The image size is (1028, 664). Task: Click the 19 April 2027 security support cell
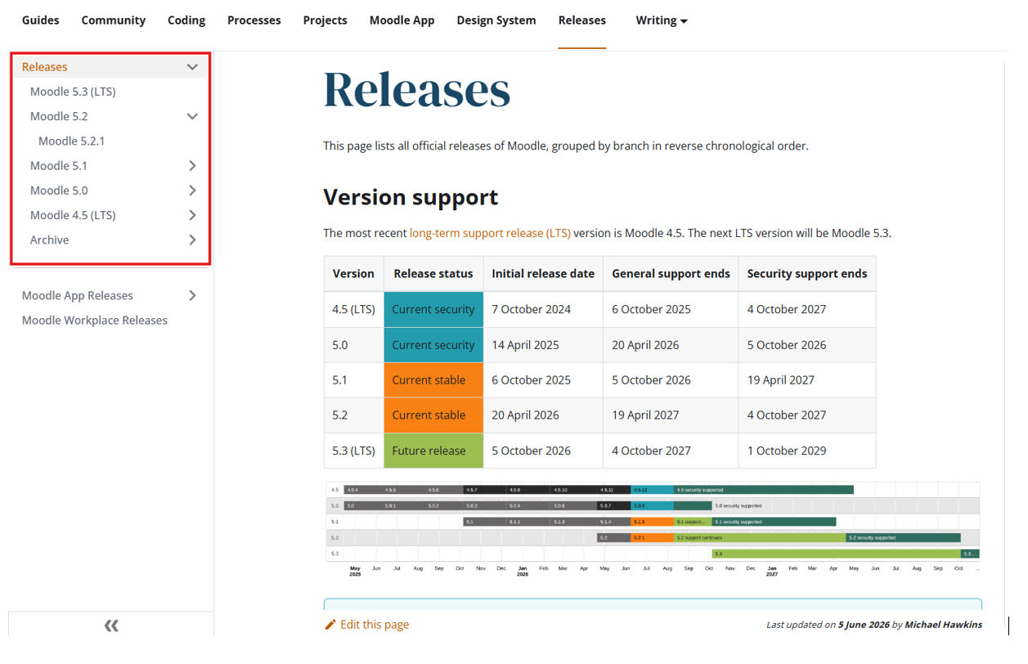(x=807, y=380)
